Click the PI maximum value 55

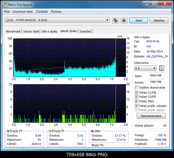coord(39,140)
